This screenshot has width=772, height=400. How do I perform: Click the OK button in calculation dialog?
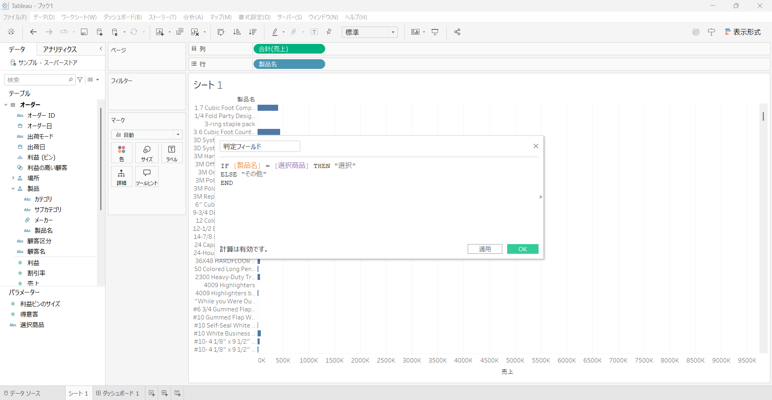522,249
